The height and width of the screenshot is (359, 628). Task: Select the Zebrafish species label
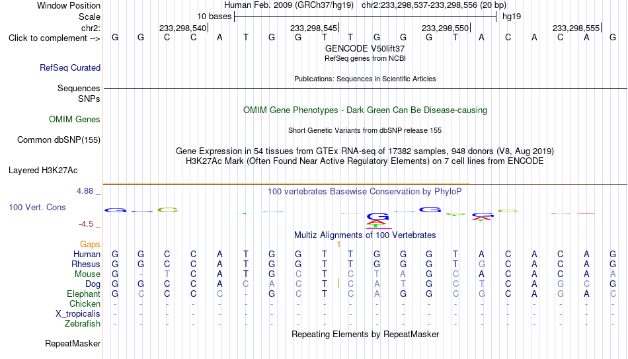tap(83, 323)
